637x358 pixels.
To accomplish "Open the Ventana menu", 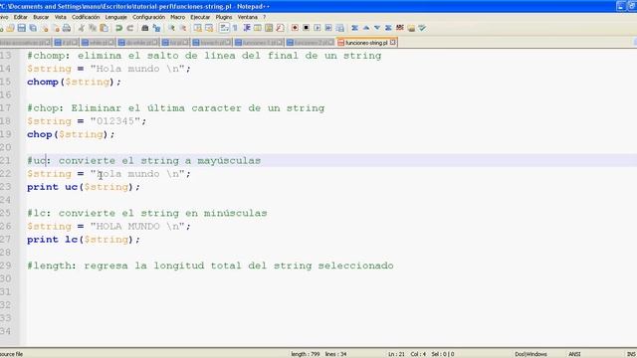I will point(248,17).
